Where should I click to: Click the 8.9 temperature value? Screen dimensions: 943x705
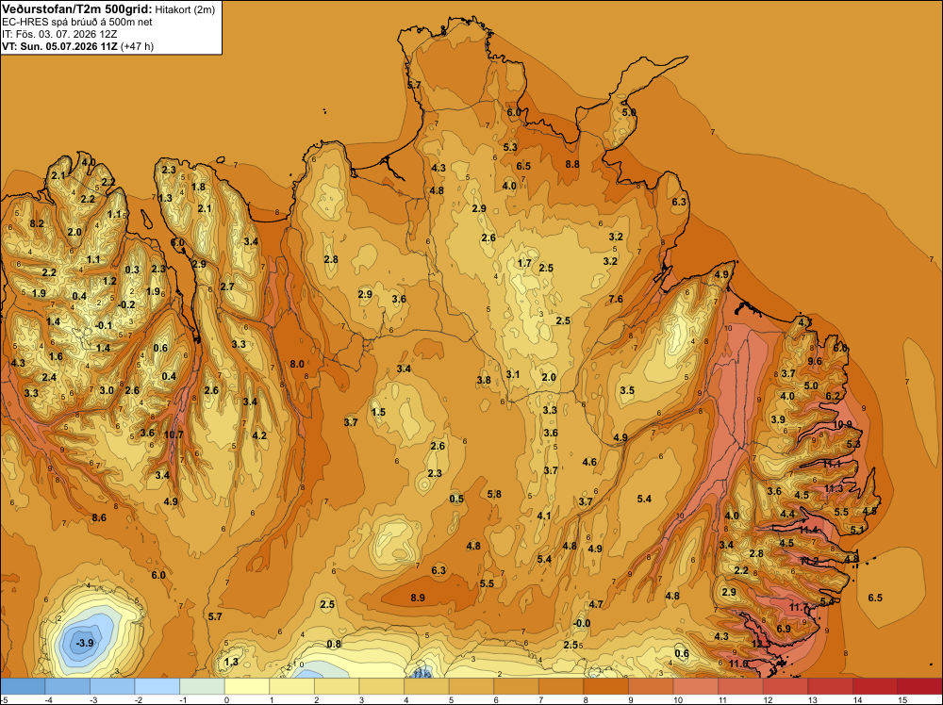[418, 598]
